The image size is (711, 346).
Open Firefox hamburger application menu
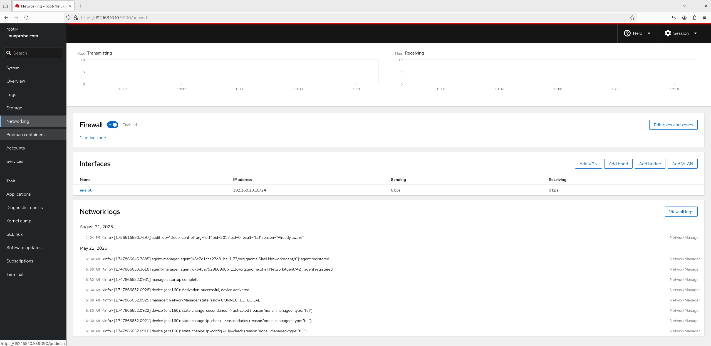pyautogui.click(x=704, y=18)
